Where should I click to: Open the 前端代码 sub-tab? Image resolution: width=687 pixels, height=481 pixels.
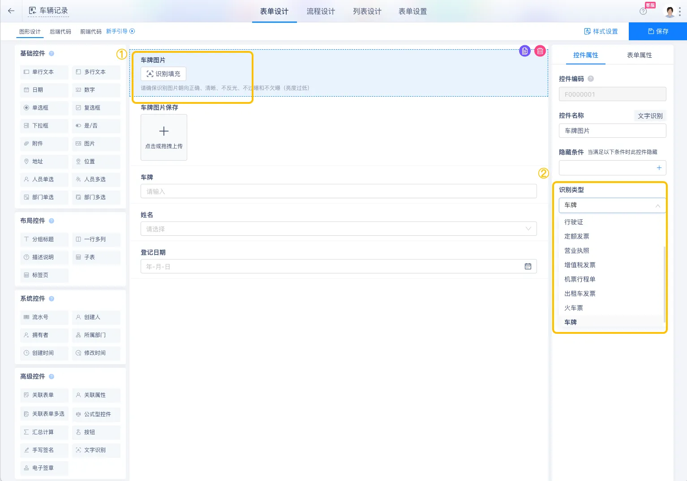click(91, 32)
